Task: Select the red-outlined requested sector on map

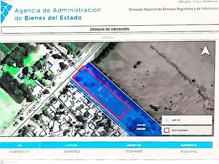Action: pos(103,92)
